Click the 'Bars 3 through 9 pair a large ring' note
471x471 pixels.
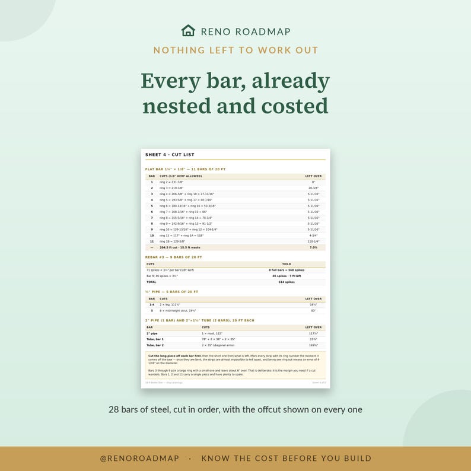click(232, 373)
